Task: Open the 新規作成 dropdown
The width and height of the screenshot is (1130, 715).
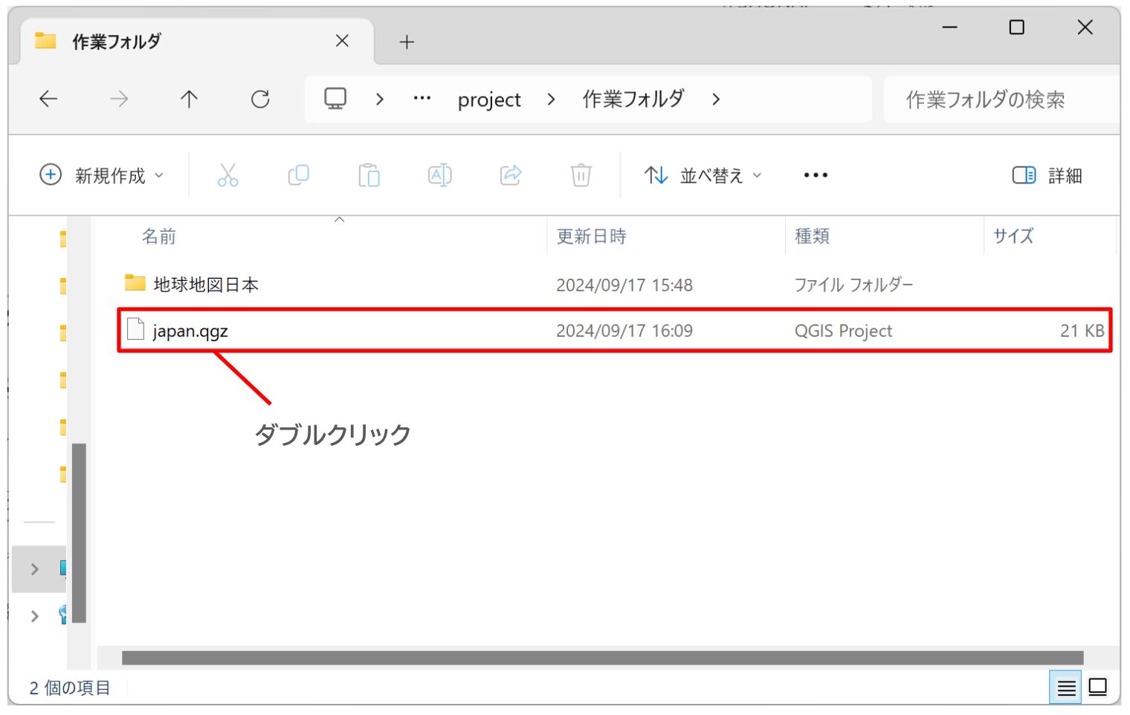Action: point(102,175)
